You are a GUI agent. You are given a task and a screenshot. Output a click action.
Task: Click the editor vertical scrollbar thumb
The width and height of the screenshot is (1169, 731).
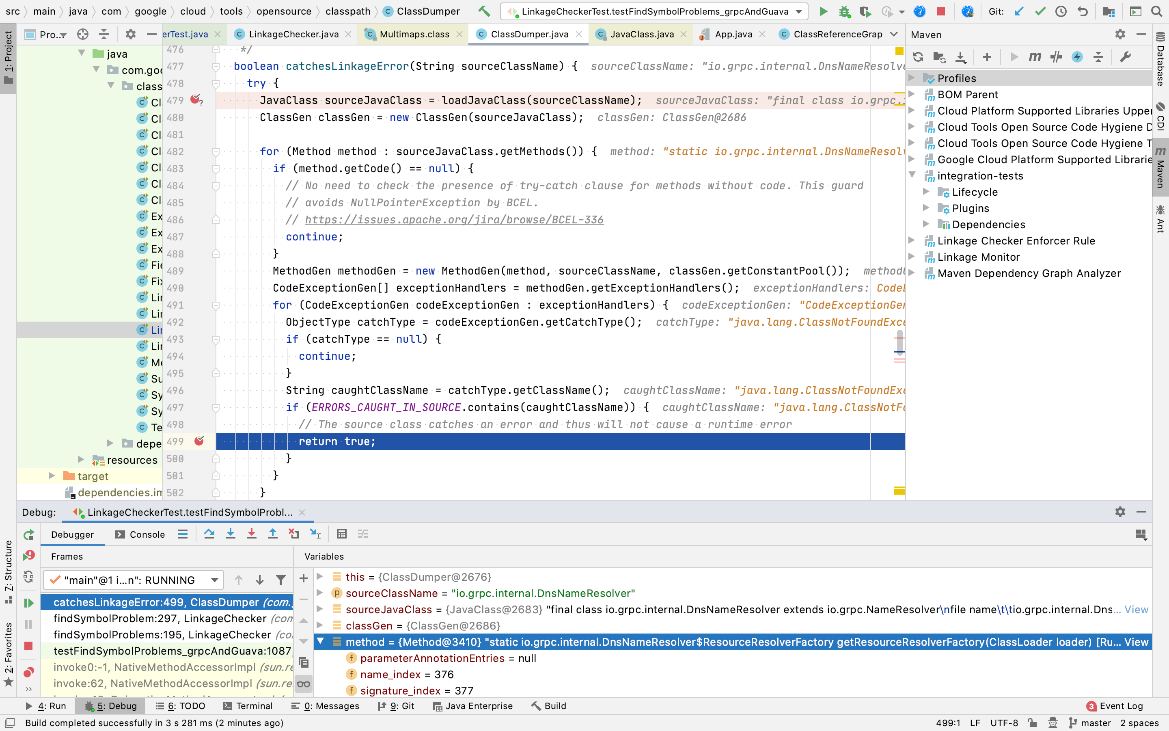pos(899,342)
